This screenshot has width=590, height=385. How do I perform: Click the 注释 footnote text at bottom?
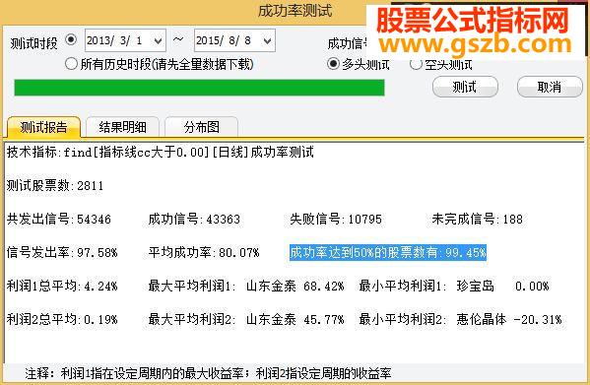(x=208, y=373)
